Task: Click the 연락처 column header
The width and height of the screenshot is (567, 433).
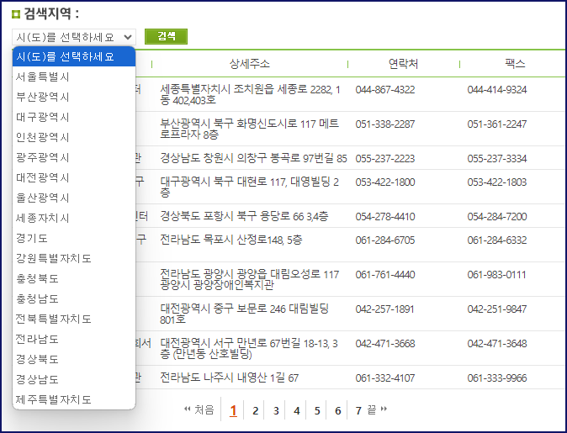Action: (403, 64)
